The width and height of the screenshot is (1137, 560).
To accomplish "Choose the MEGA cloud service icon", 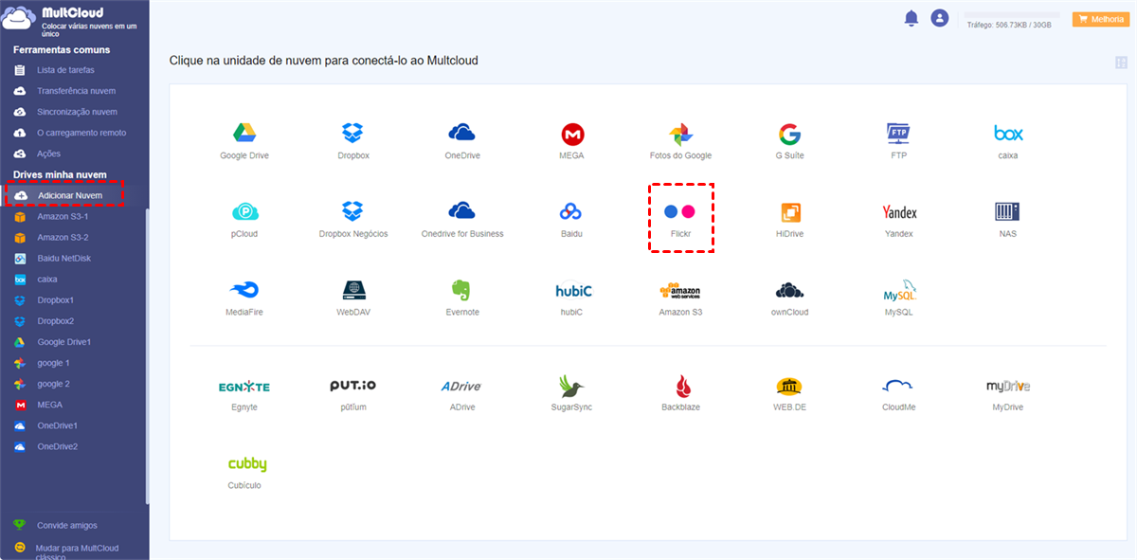I will 571,134.
